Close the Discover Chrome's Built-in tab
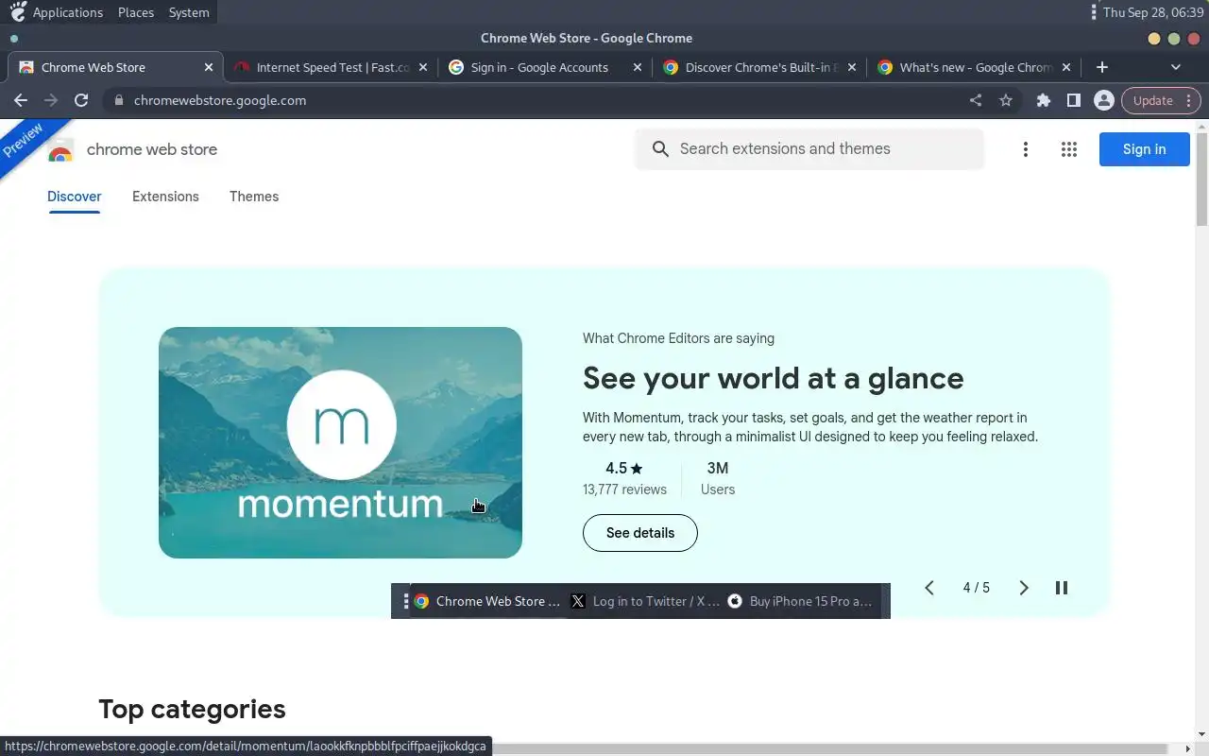 852,67
